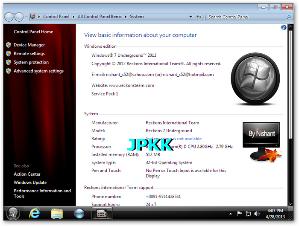The width and height of the screenshot is (299, 226).
Task: Open System protection link
Action: pos(31,62)
